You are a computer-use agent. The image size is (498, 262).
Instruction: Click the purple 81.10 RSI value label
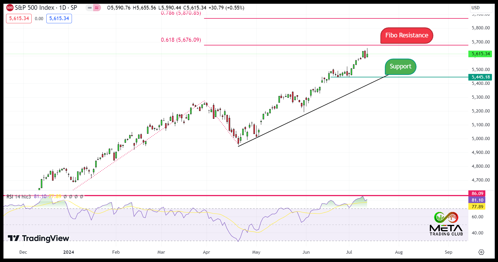477,200
